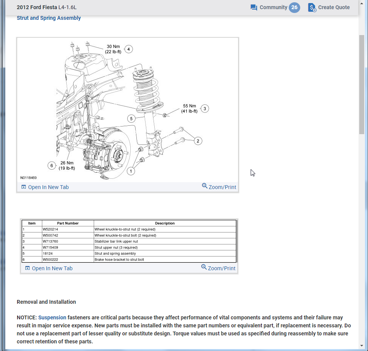This screenshot has width=368, height=351.
Task: Click the scrollbar down arrow
Action: click(362, 346)
